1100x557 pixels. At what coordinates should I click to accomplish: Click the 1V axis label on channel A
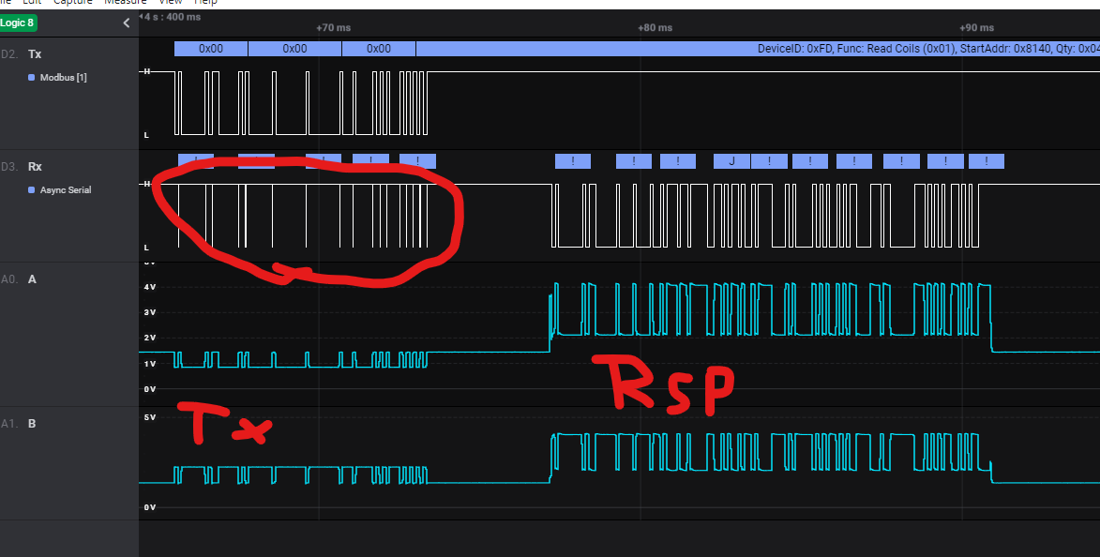(149, 364)
